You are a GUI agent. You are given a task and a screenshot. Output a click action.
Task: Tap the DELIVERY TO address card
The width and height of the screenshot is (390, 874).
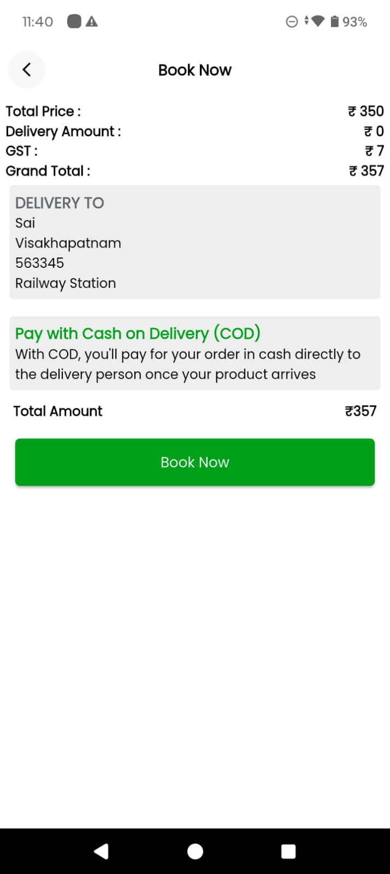pos(195,242)
